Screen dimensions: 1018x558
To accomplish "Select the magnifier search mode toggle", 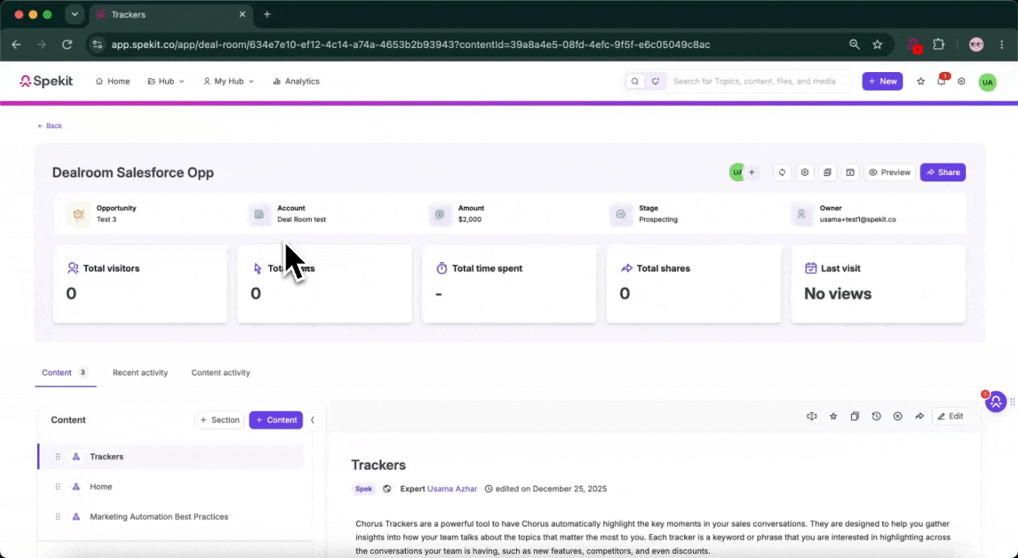I will pyautogui.click(x=635, y=81).
